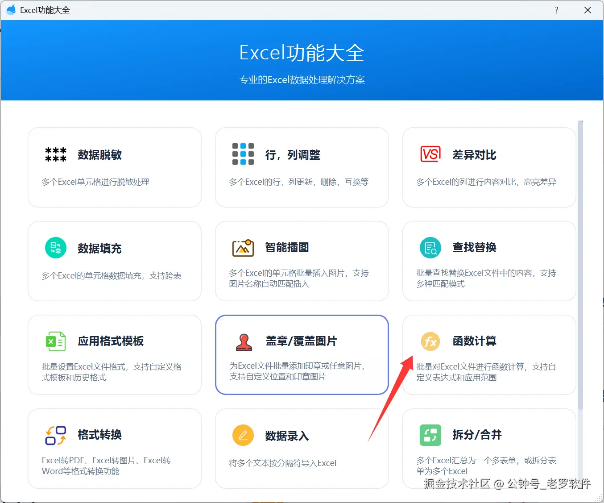Click description '多个Excel单元格进行脱敏处理'
This screenshot has width=604, height=503.
(95, 182)
